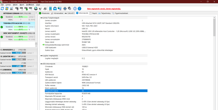Image resolution: width=218 pixels, height=110 pixels.
Task: Click the Puffer mérete row label
Action: coord(50,85)
